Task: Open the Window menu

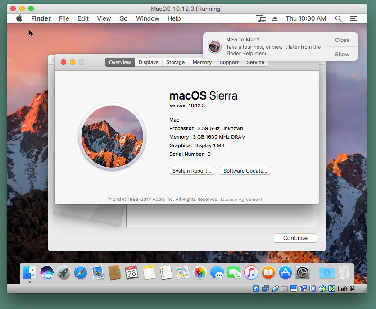Action: coord(148,18)
